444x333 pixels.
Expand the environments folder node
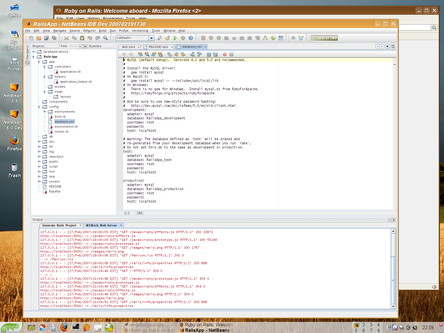tap(45, 112)
